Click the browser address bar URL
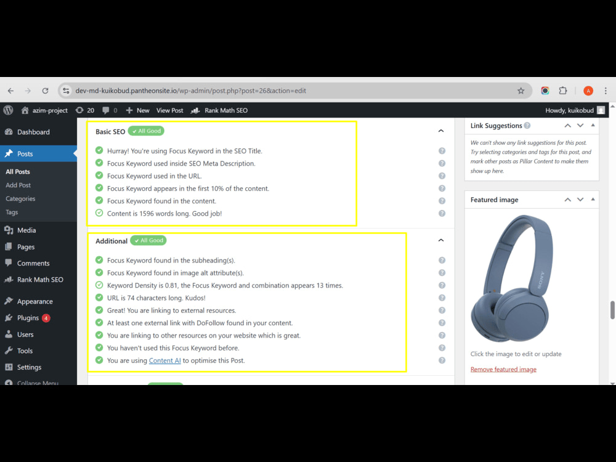The image size is (616, 462). [190, 91]
